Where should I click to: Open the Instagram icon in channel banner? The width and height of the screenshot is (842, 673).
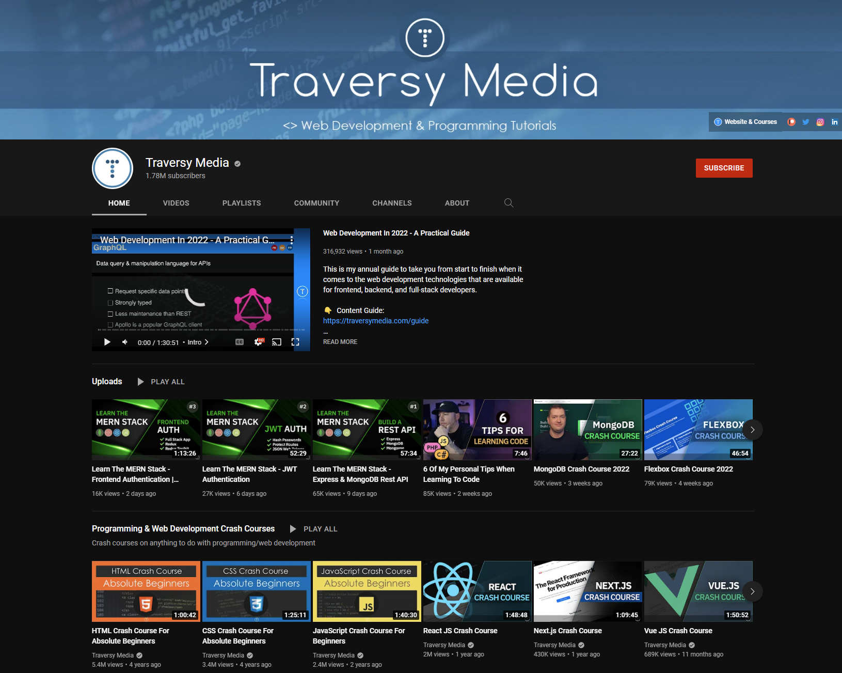(820, 122)
